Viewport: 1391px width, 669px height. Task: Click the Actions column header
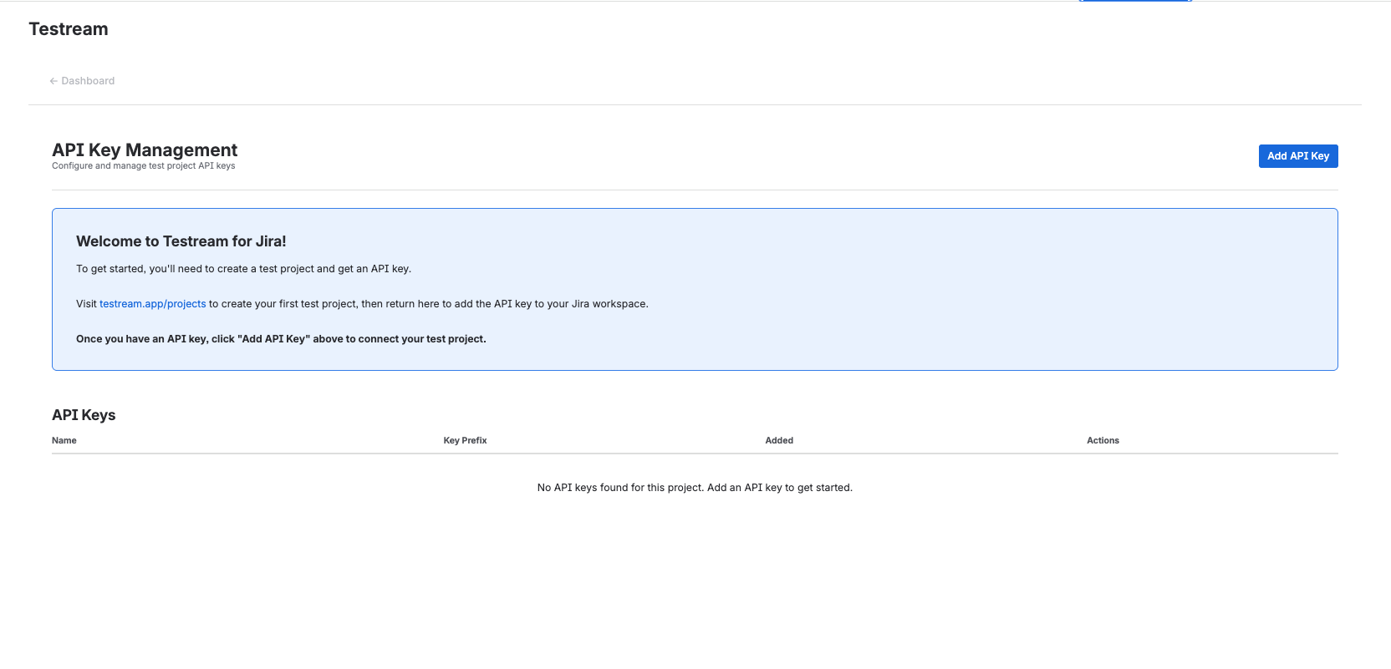[x=1103, y=440]
